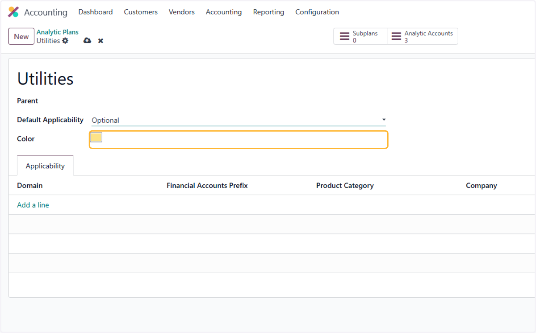536x333 pixels.
Task: Discard changes with the X icon
Action: click(100, 41)
